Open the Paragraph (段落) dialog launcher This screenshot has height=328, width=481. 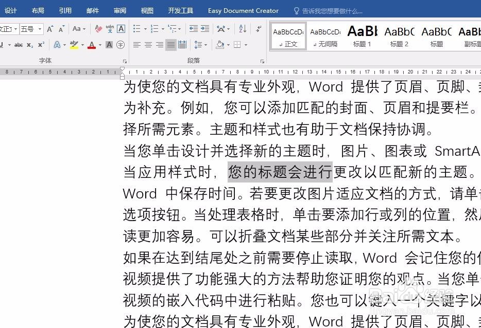tap(262, 61)
